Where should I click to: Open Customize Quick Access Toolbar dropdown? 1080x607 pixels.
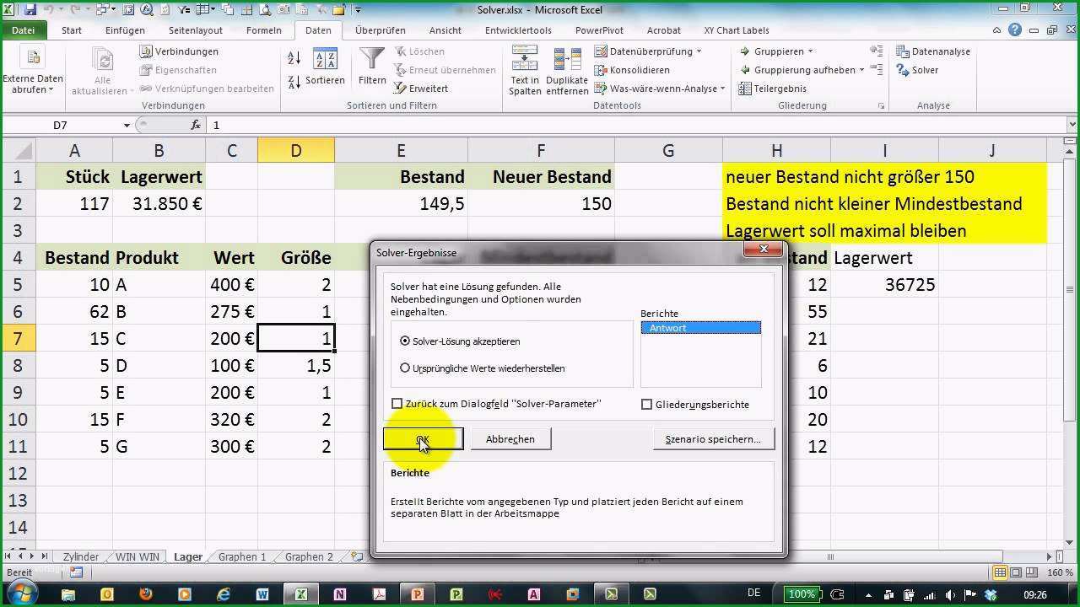point(358,11)
